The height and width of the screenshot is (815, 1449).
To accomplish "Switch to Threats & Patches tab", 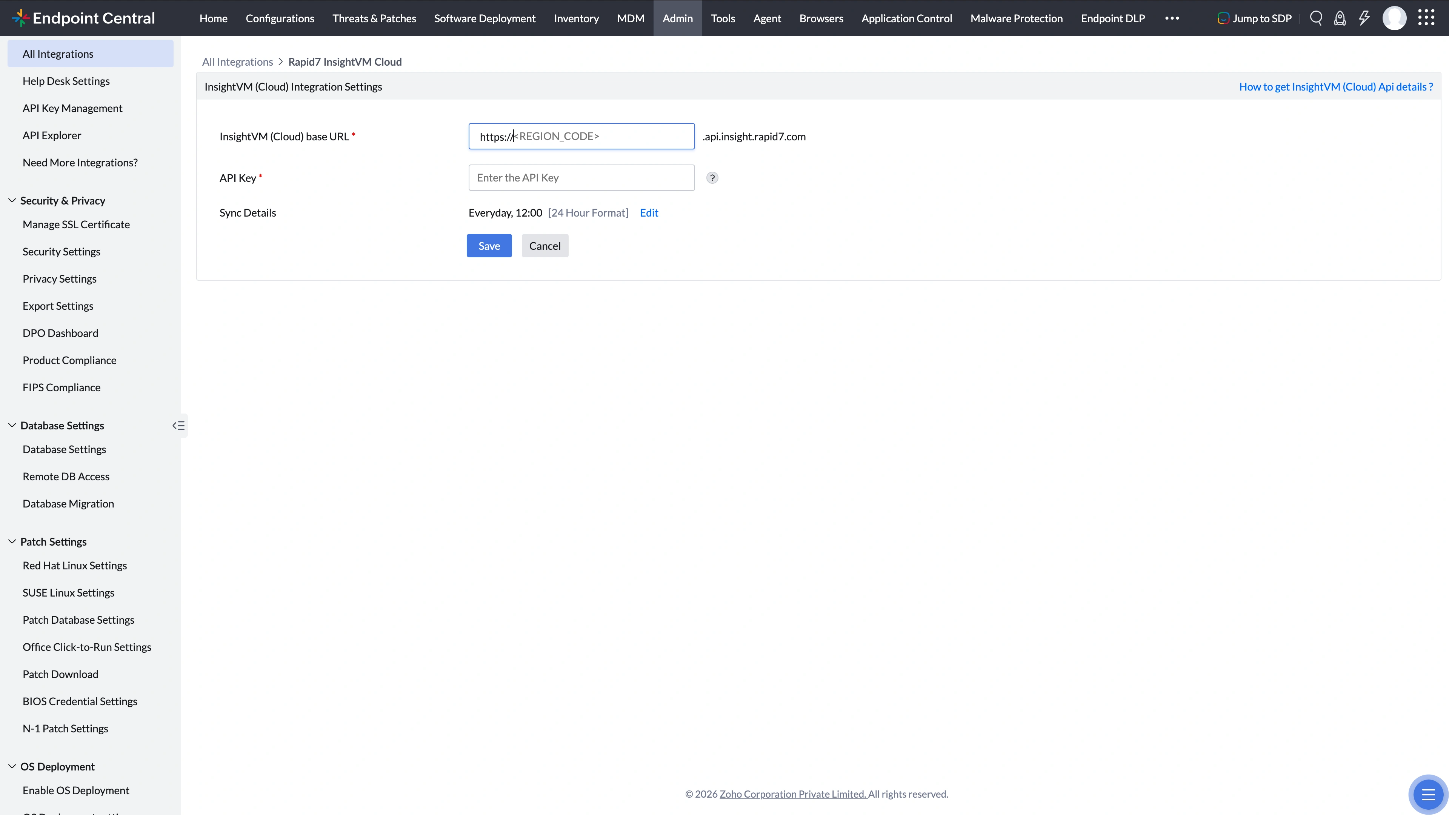I will (x=374, y=18).
